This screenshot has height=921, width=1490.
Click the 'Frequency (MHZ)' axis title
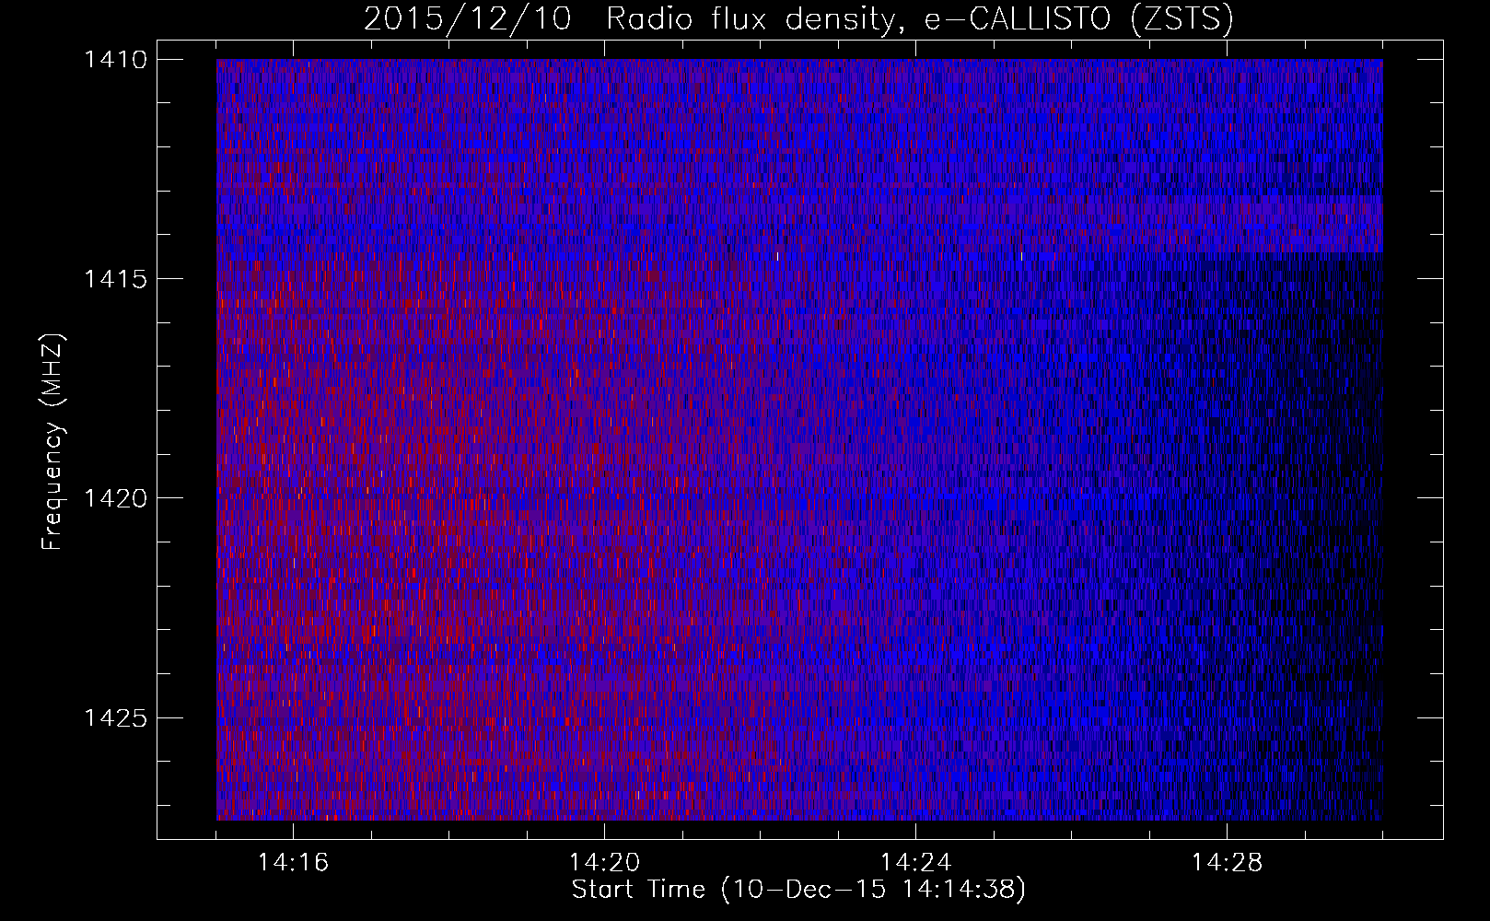click(52, 442)
